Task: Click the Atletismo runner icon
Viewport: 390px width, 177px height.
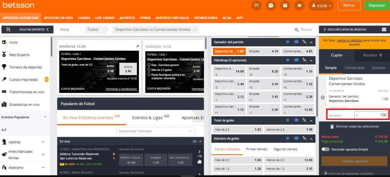Action: (x=4, y=168)
